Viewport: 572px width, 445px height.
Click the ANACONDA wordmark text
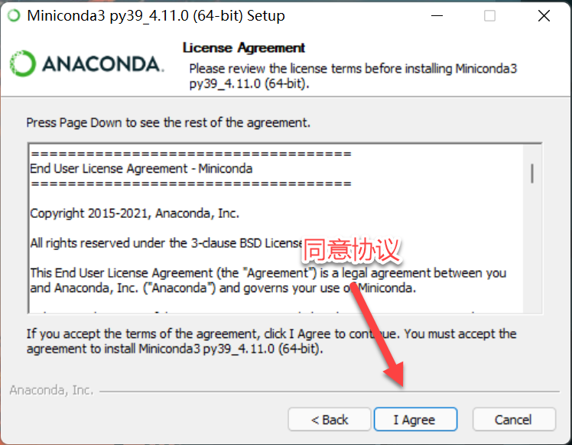pyautogui.click(x=103, y=64)
